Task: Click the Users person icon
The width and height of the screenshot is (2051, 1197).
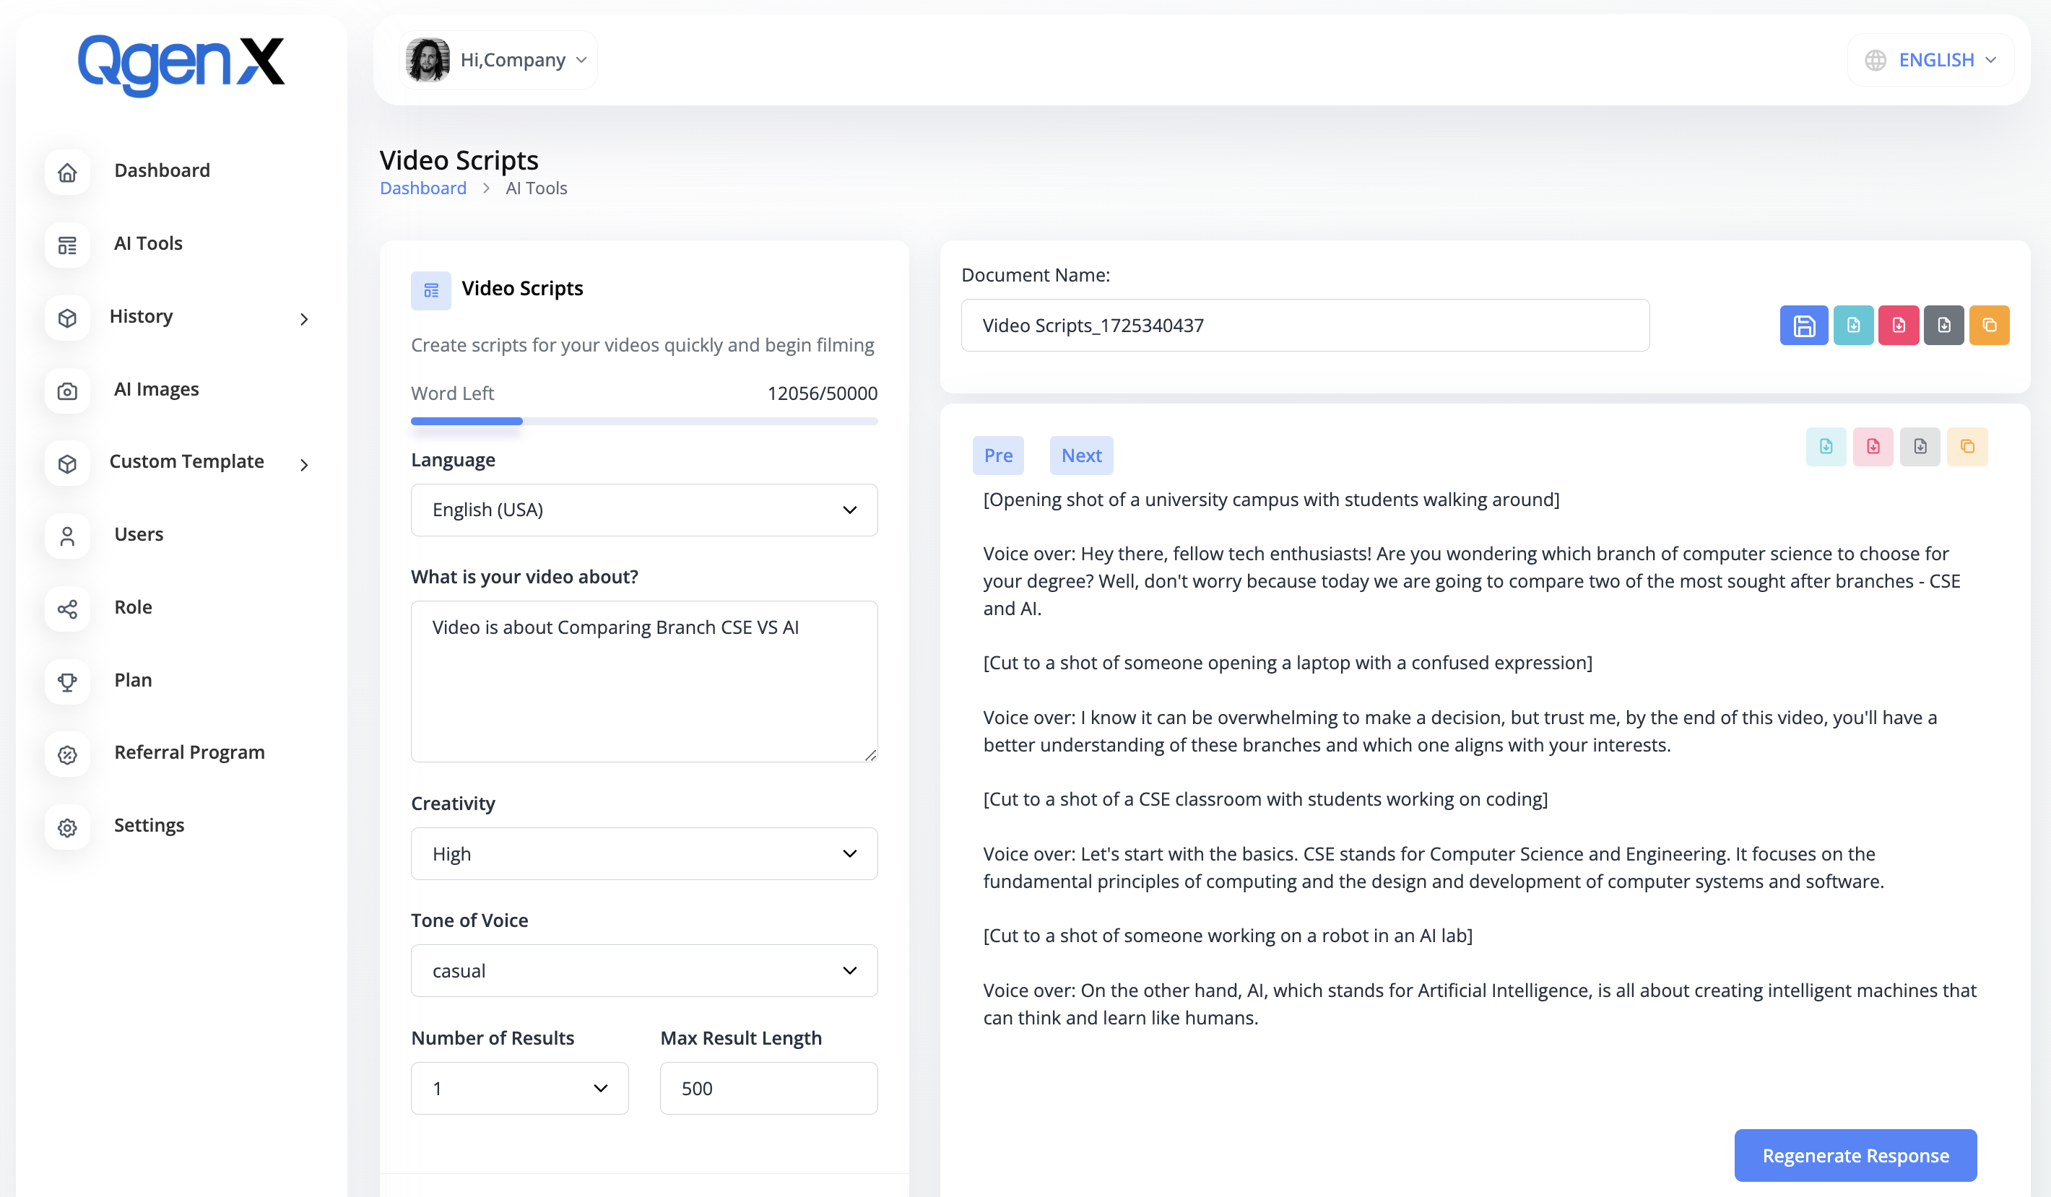Action: (x=68, y=536)
